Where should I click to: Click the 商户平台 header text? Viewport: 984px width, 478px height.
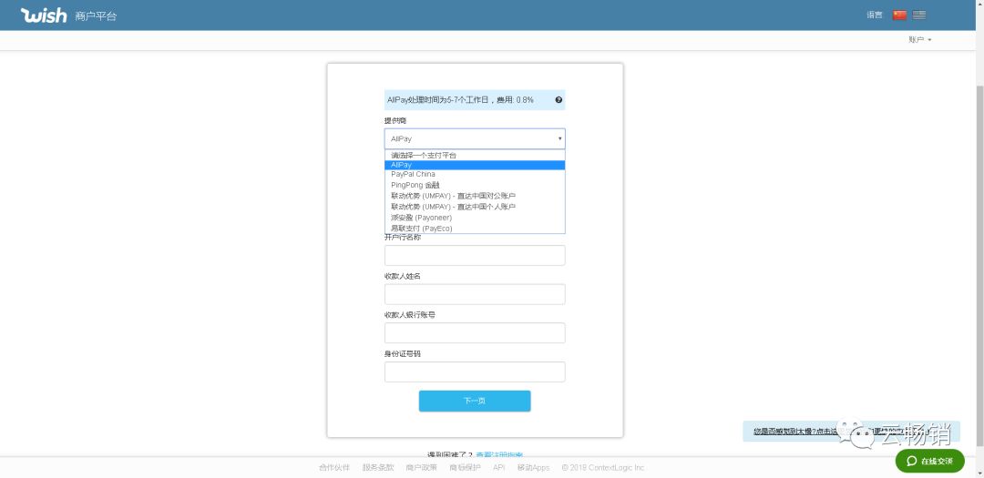[x=96, y=16]
